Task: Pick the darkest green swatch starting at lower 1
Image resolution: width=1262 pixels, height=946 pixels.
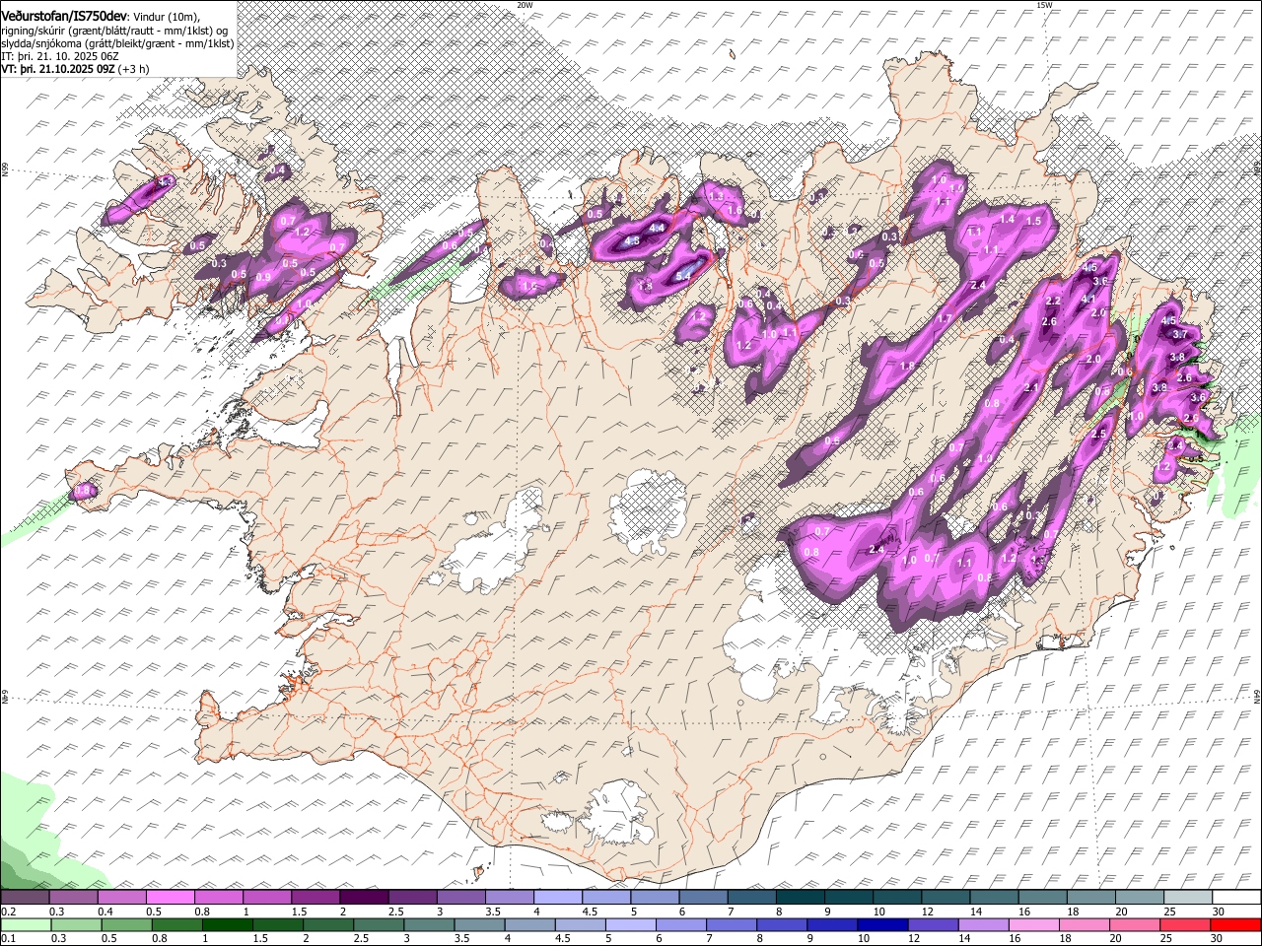Action: [227, 925]
